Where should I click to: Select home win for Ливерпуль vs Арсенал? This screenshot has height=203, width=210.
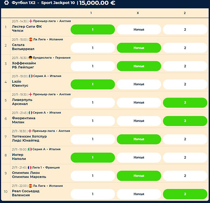(93, 102)
